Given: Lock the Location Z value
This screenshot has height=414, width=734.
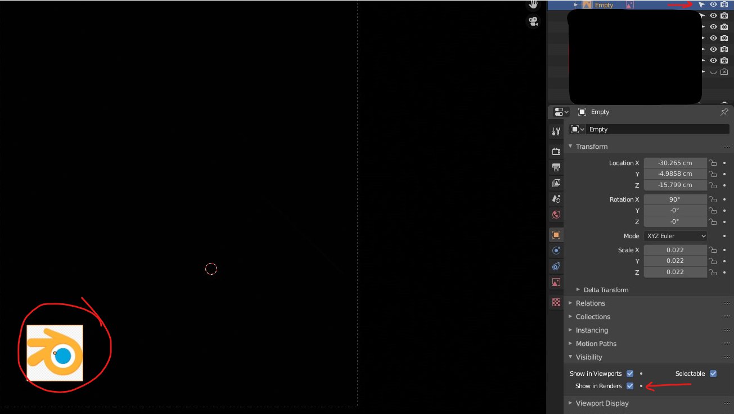Looking at the screenshot, I should pyautogui.click(x=713, y=185).
